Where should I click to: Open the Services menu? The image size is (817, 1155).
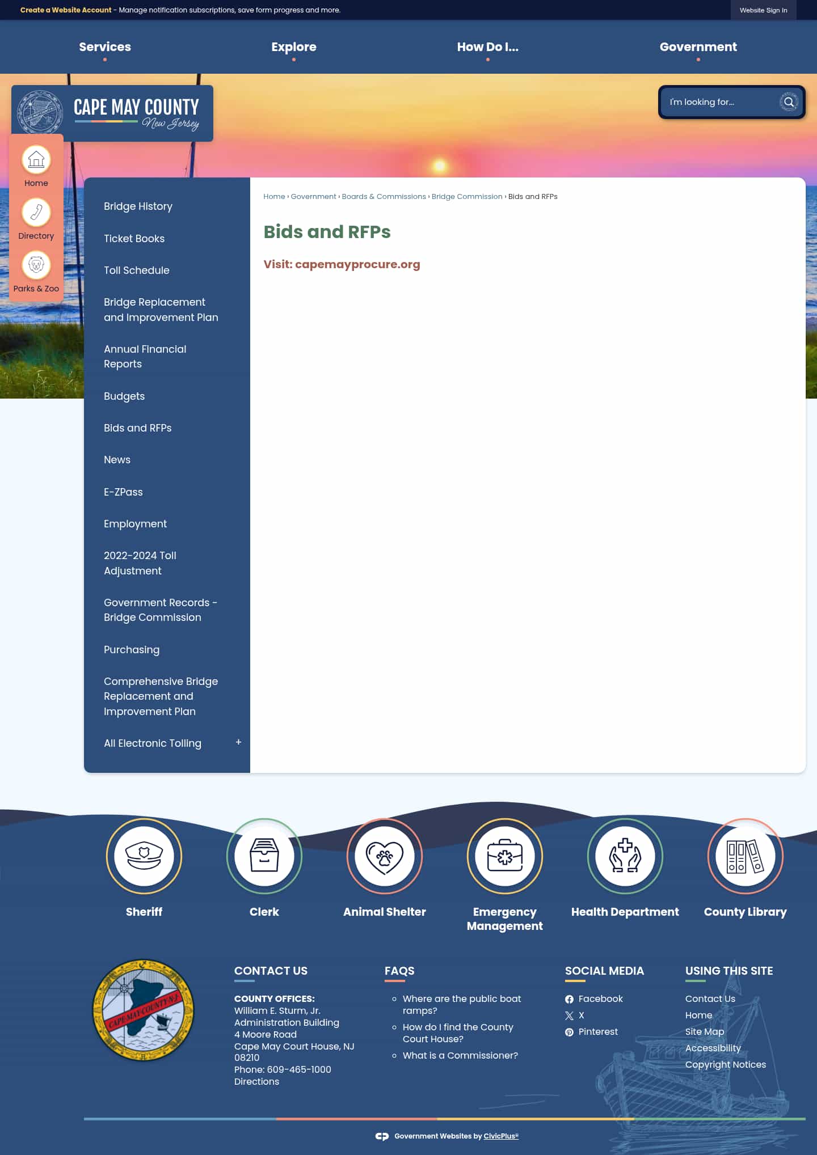click(105, 47)
